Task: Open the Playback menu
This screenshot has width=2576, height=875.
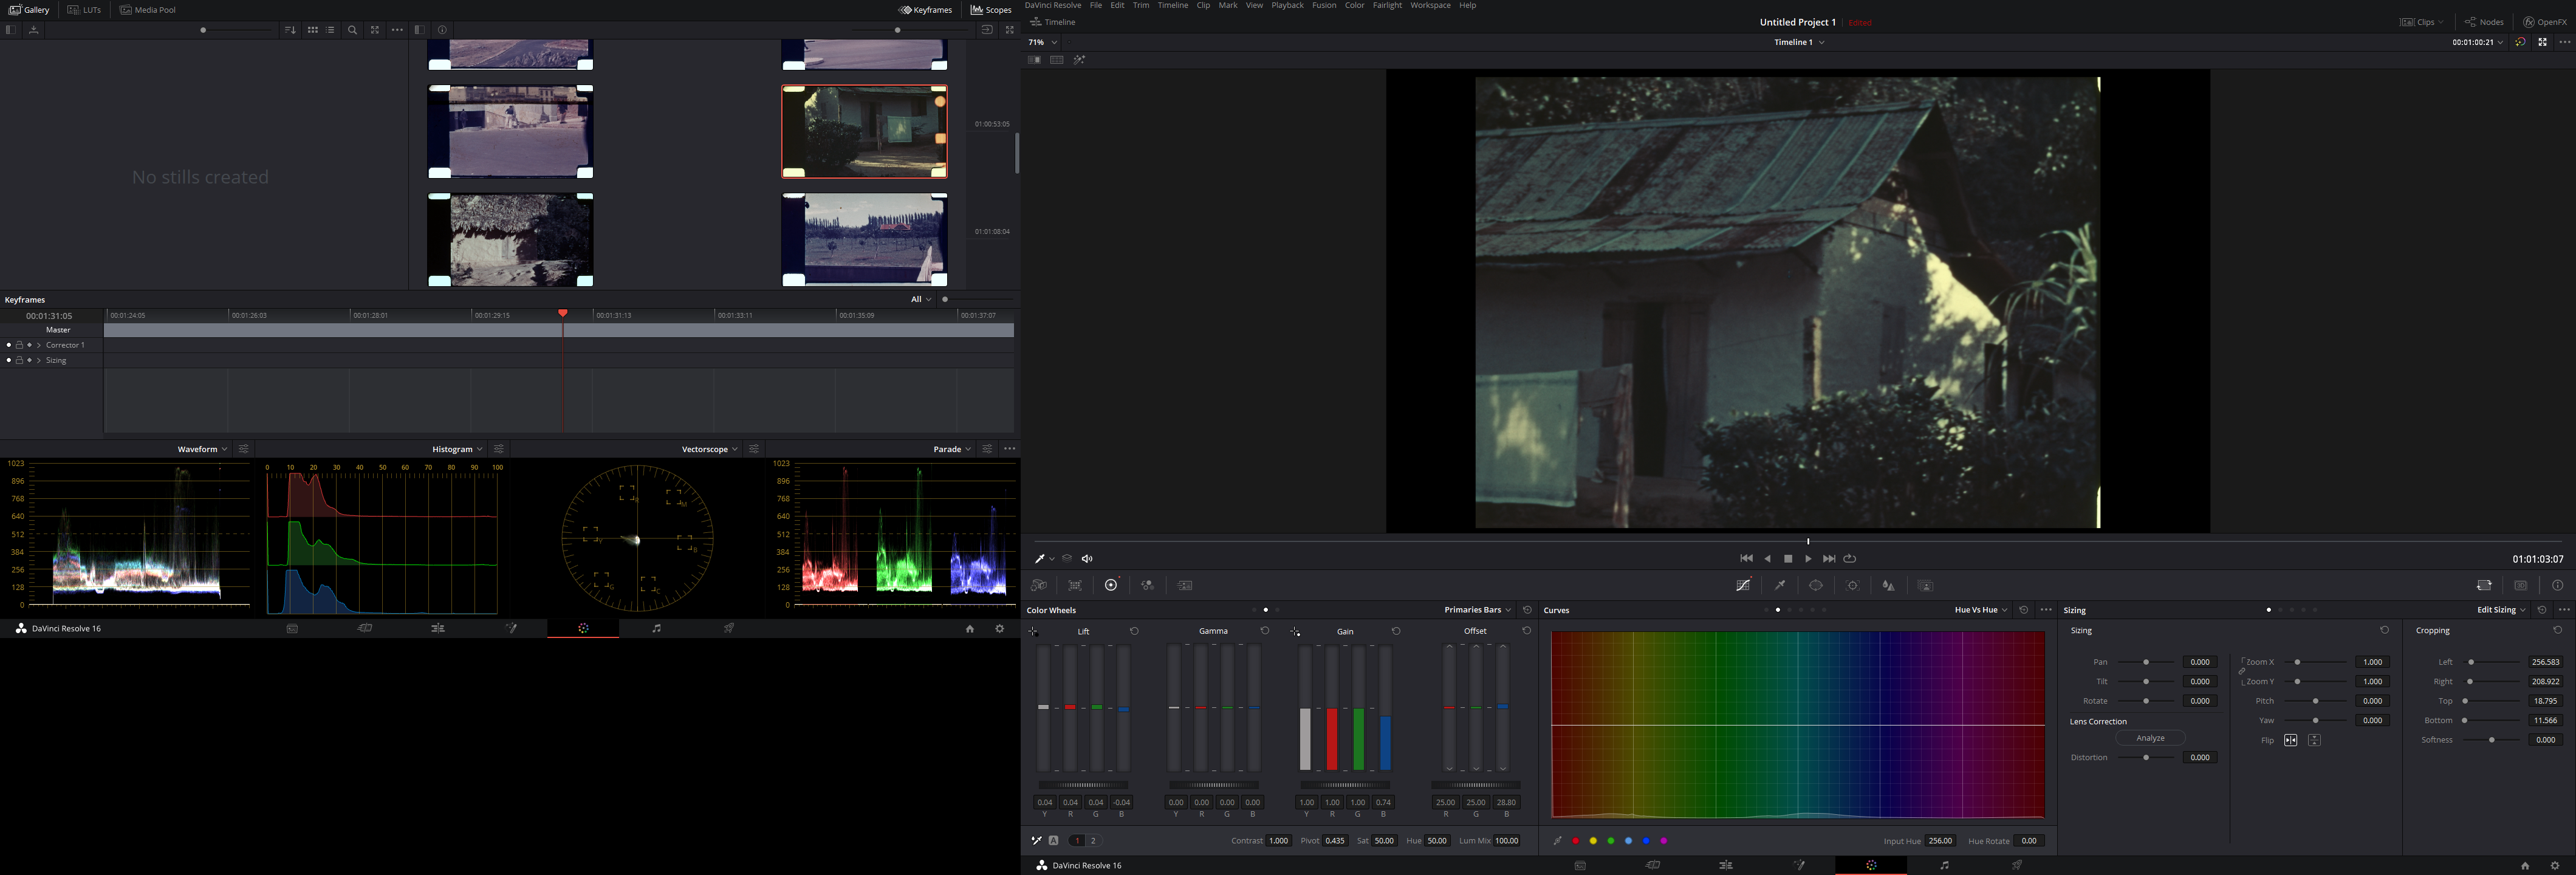Action: [1287, 6]
